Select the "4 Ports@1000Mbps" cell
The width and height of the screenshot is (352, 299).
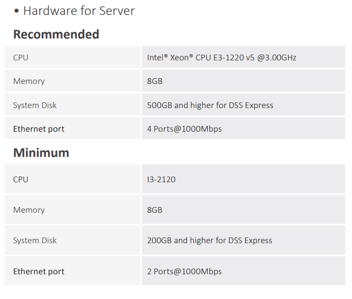[184, 129]
